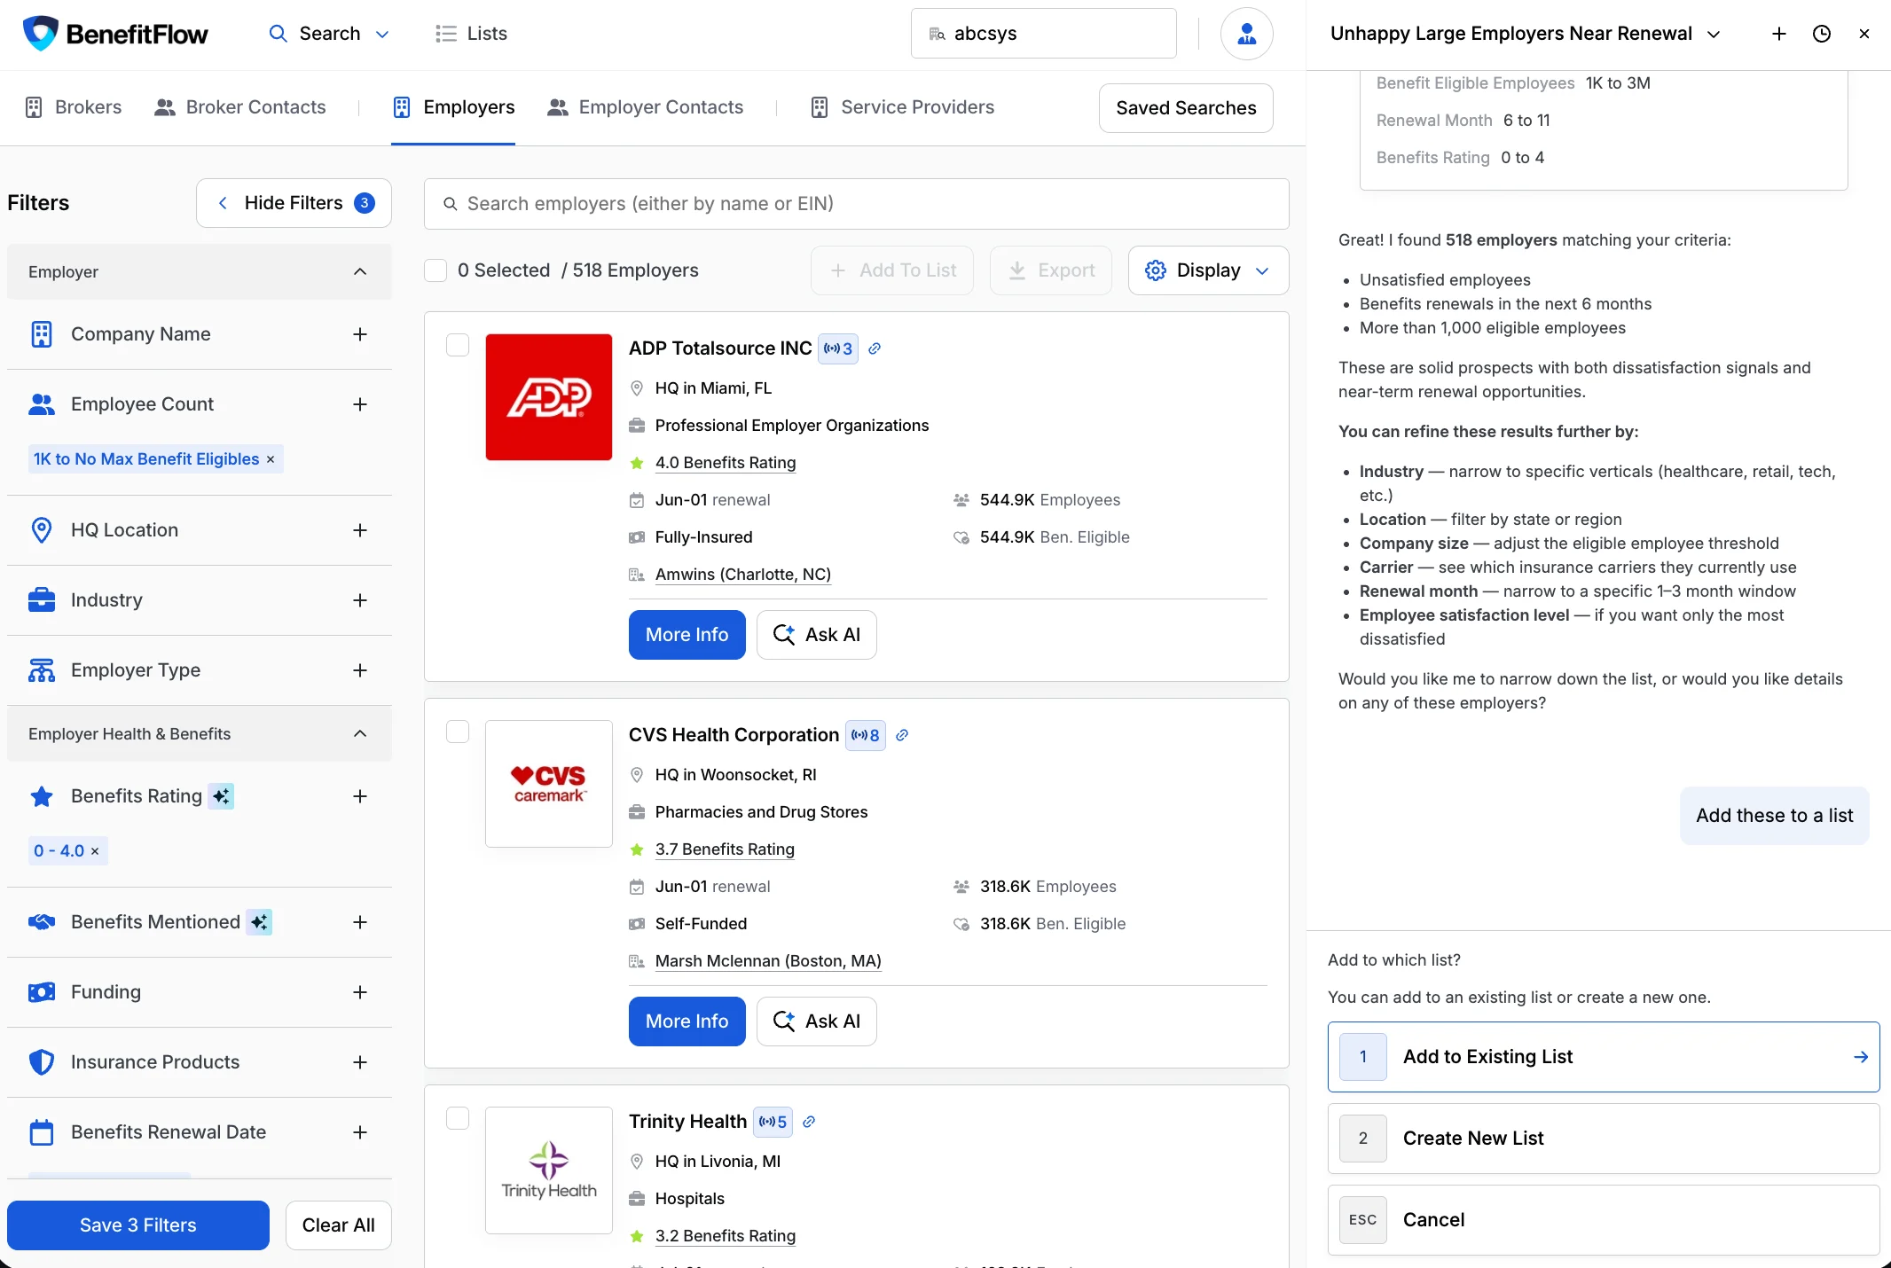Hide the filters sidebar
This screenshot has height=1268, width=1891.
(x=294, y=203)
